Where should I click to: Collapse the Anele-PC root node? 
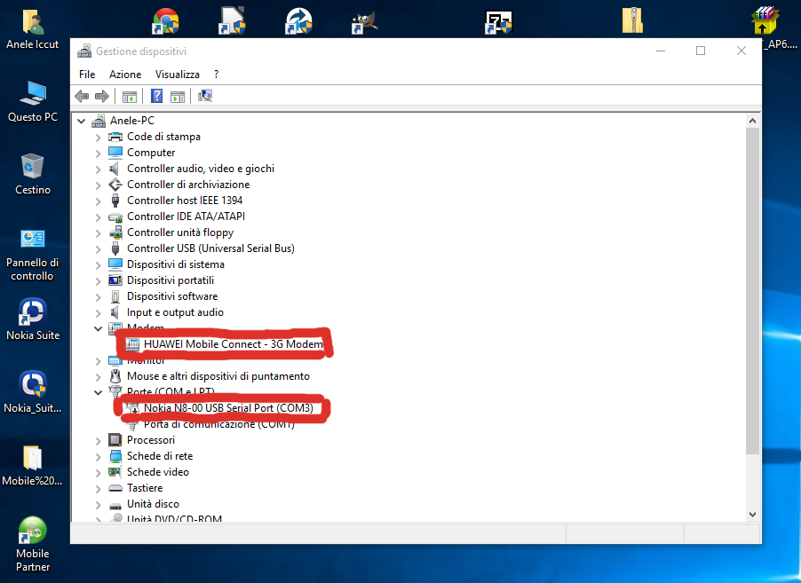[81, 121]
